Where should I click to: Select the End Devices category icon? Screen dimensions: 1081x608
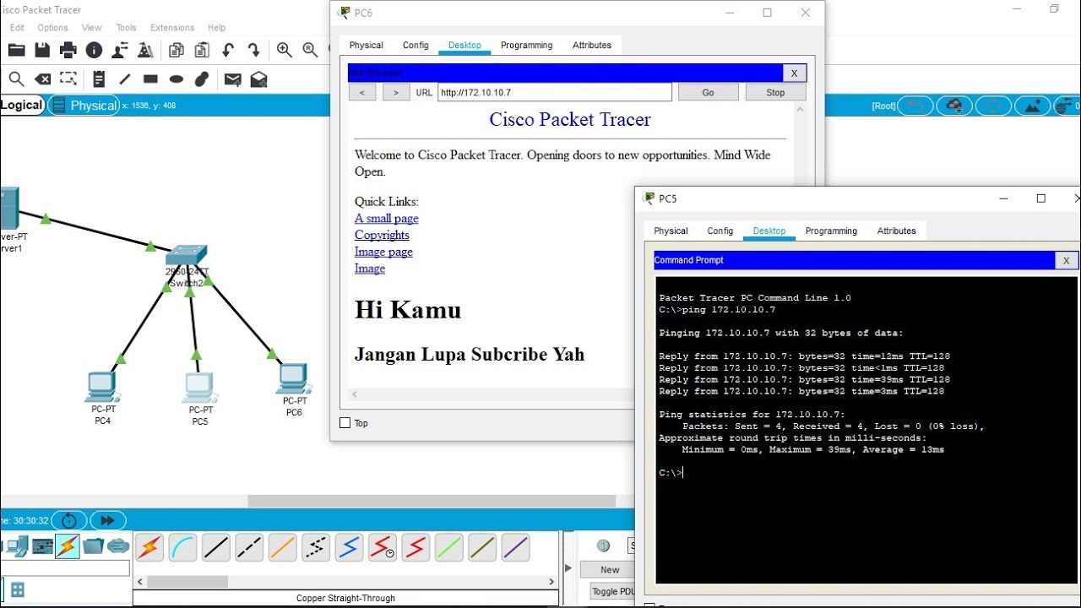coord(17,546)
